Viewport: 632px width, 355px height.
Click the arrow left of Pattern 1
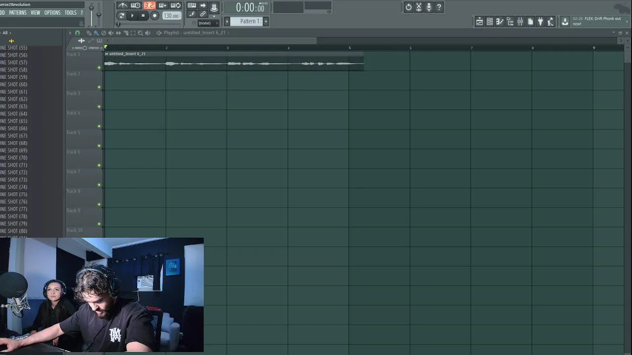227,21
